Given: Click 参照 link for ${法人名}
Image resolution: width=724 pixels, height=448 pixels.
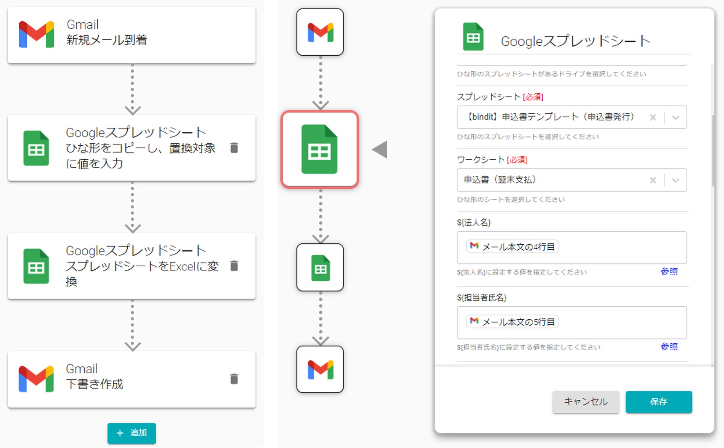Looking at the screenshot, I should tap(669, 272).
